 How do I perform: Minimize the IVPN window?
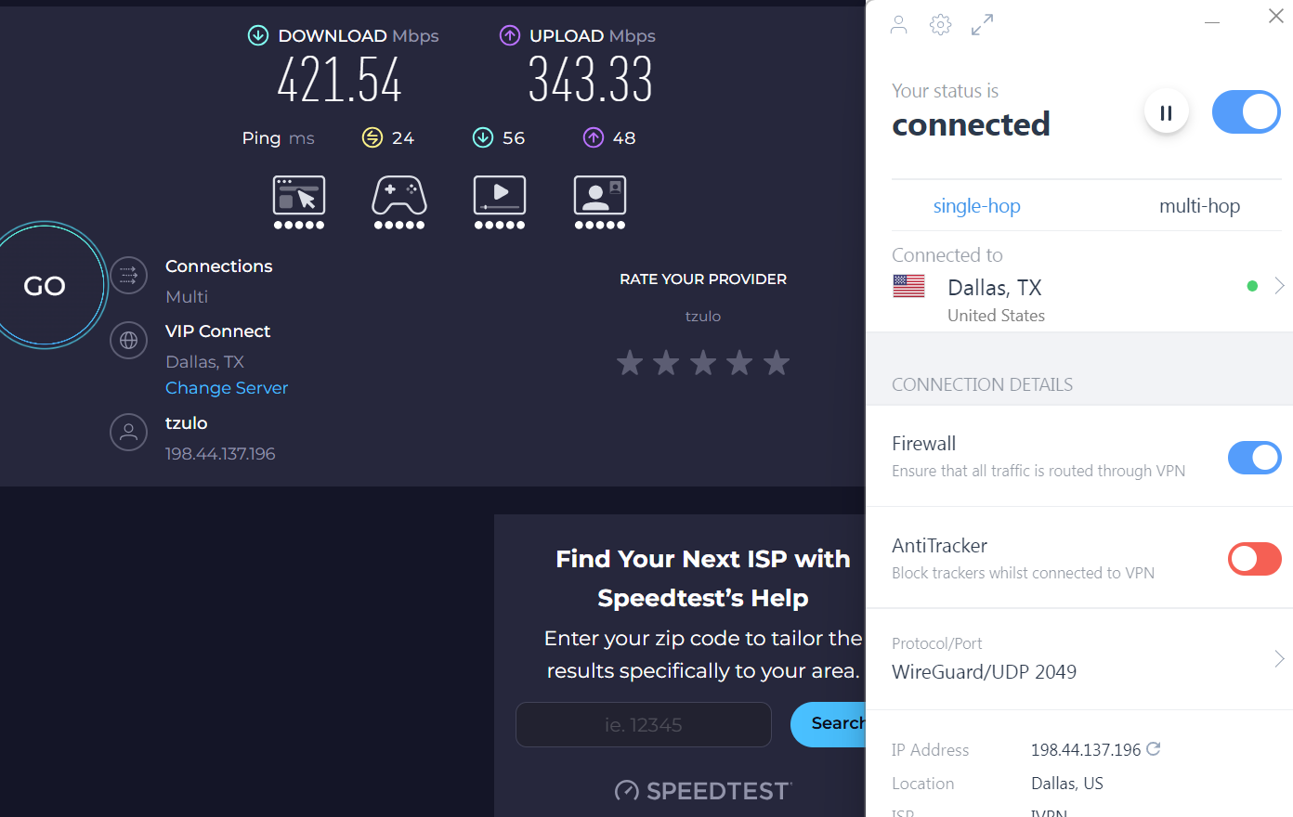point(1212,21)
